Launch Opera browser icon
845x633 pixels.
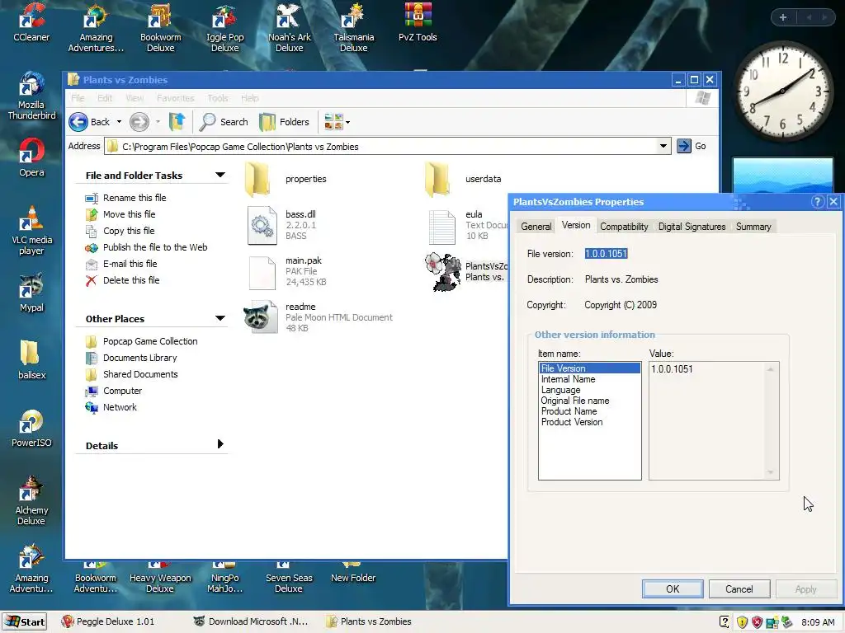pyautogui.click(x=31, y=157)
